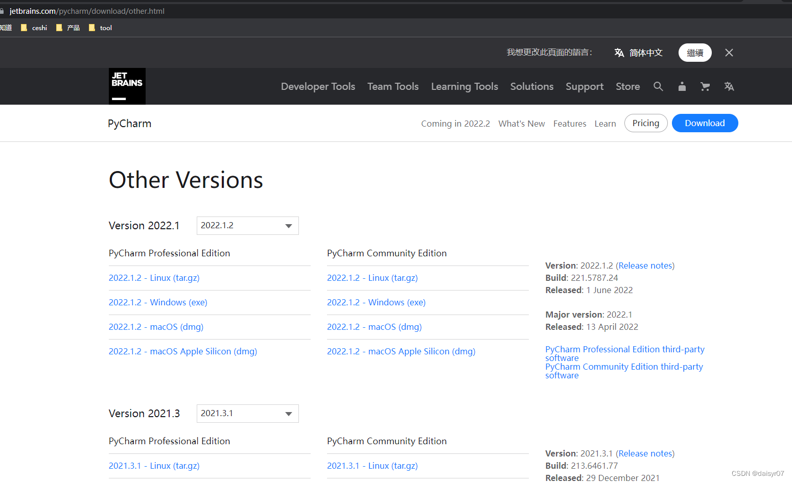
Task: Go to the Store menu item
Action: pos(628,86)
